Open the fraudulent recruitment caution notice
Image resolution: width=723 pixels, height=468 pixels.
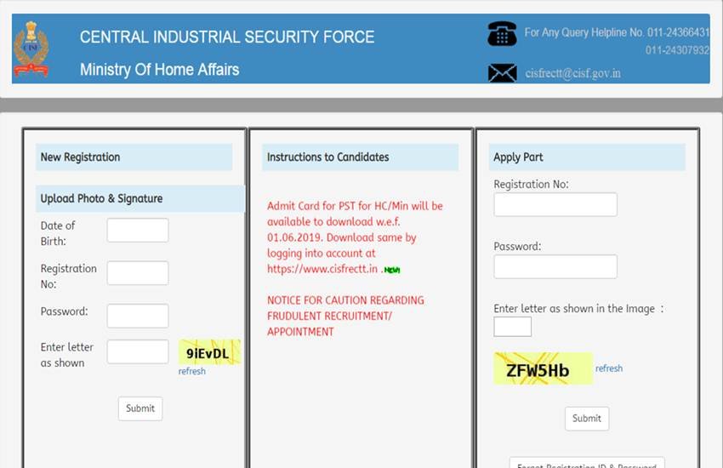pos(344,316)
